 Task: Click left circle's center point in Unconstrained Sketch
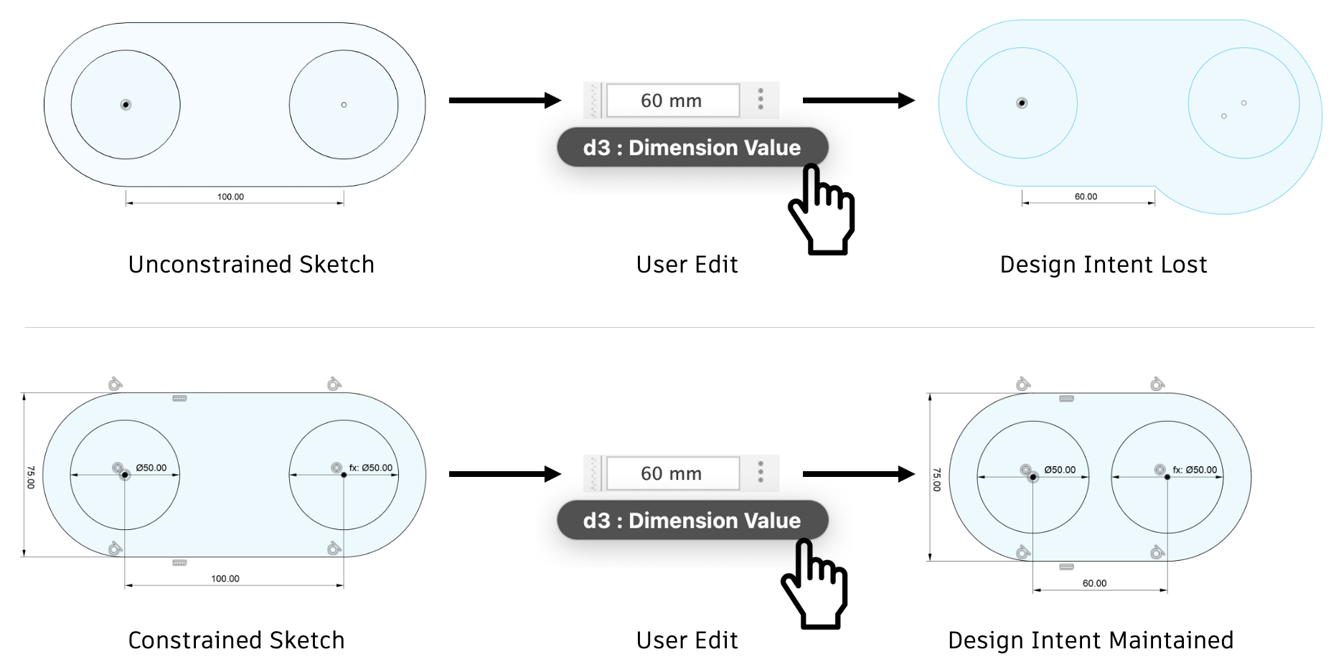point(126,105)
